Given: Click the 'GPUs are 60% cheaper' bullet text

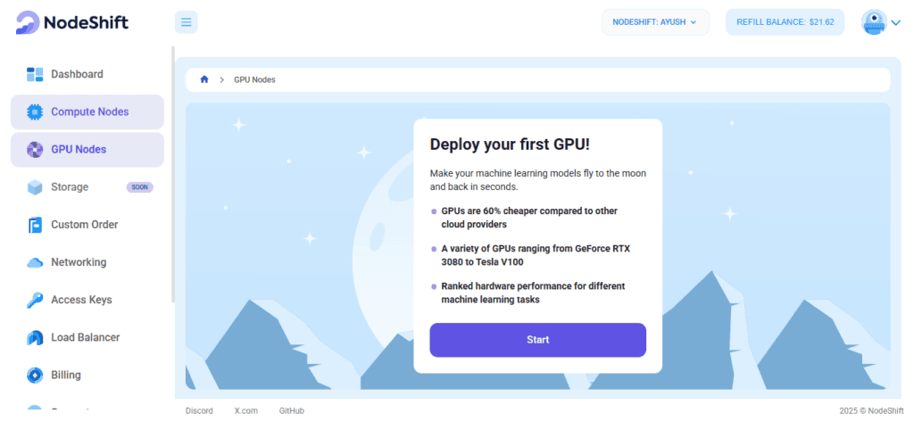Looking at the screenshot, I should pyautogui.click(x=529, y=218).
